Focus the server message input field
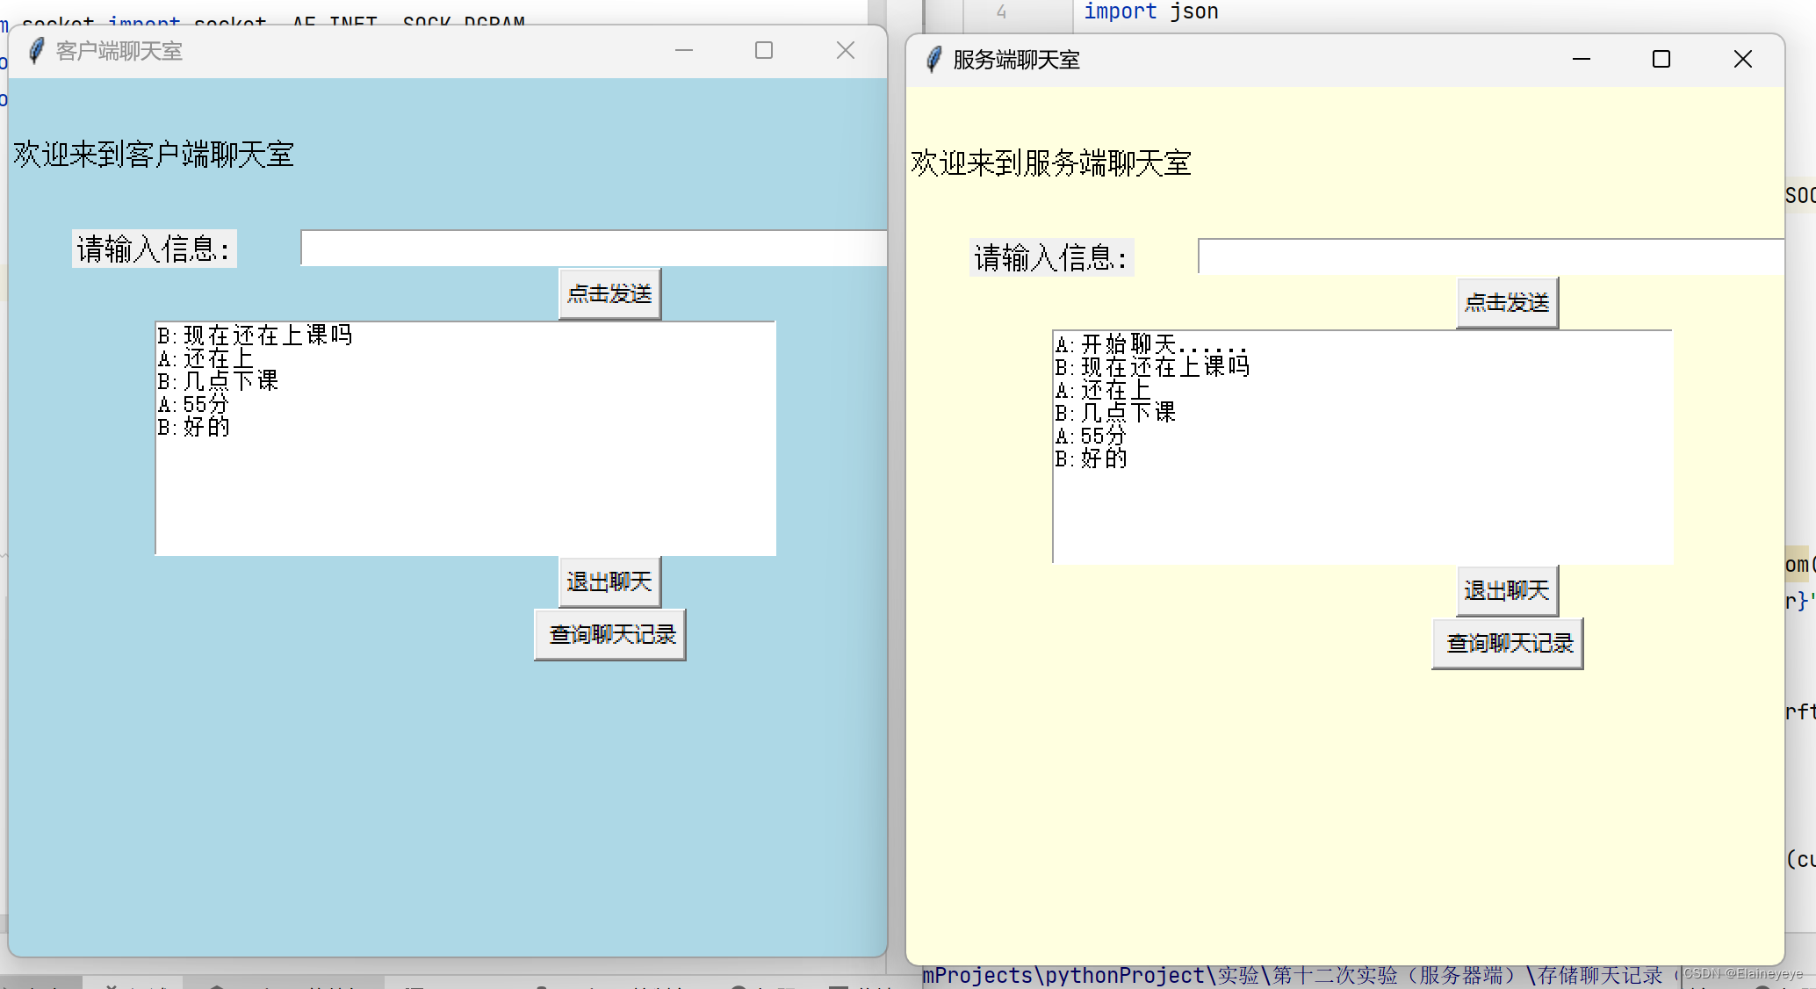Screen dimensions: 1816x989 coord(1490,257)
